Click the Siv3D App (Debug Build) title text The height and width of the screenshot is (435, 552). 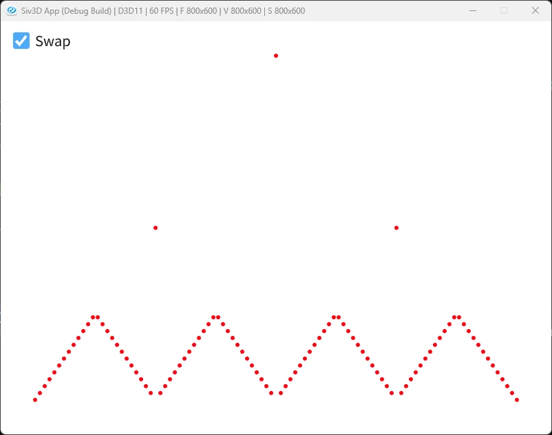[163, 11]
